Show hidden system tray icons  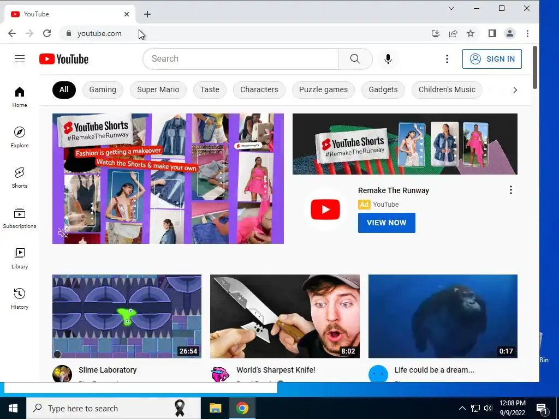tap(462, 408)
